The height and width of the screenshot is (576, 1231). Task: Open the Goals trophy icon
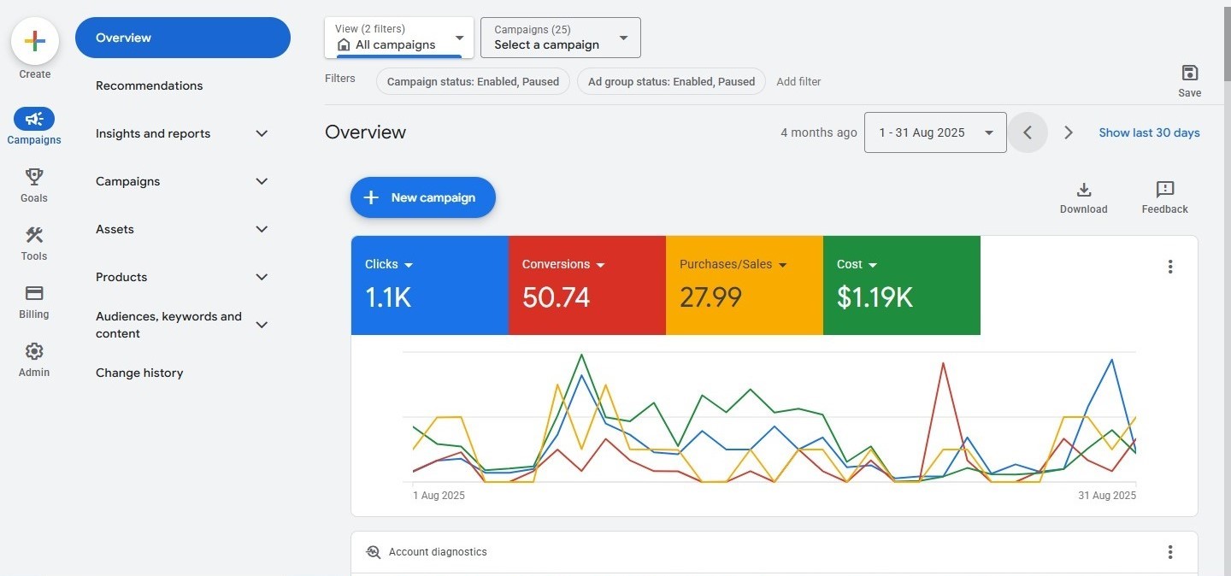tap(34, 177)
